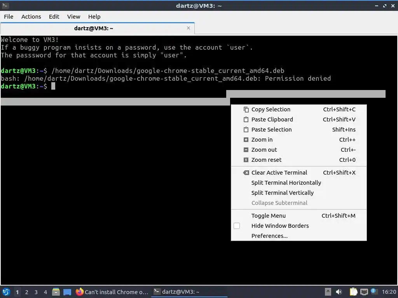398x298 pixels.
Task: Open the File menu
Action: [9, 17]
